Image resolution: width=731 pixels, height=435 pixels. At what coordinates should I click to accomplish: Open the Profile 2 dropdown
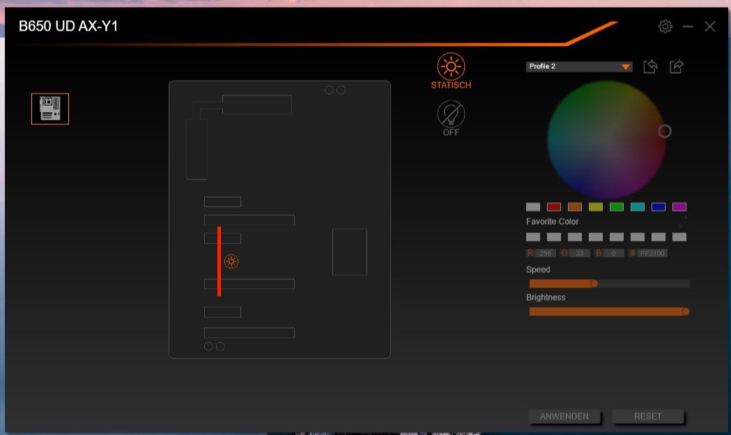pyautogui.click(x=579, y=67)
